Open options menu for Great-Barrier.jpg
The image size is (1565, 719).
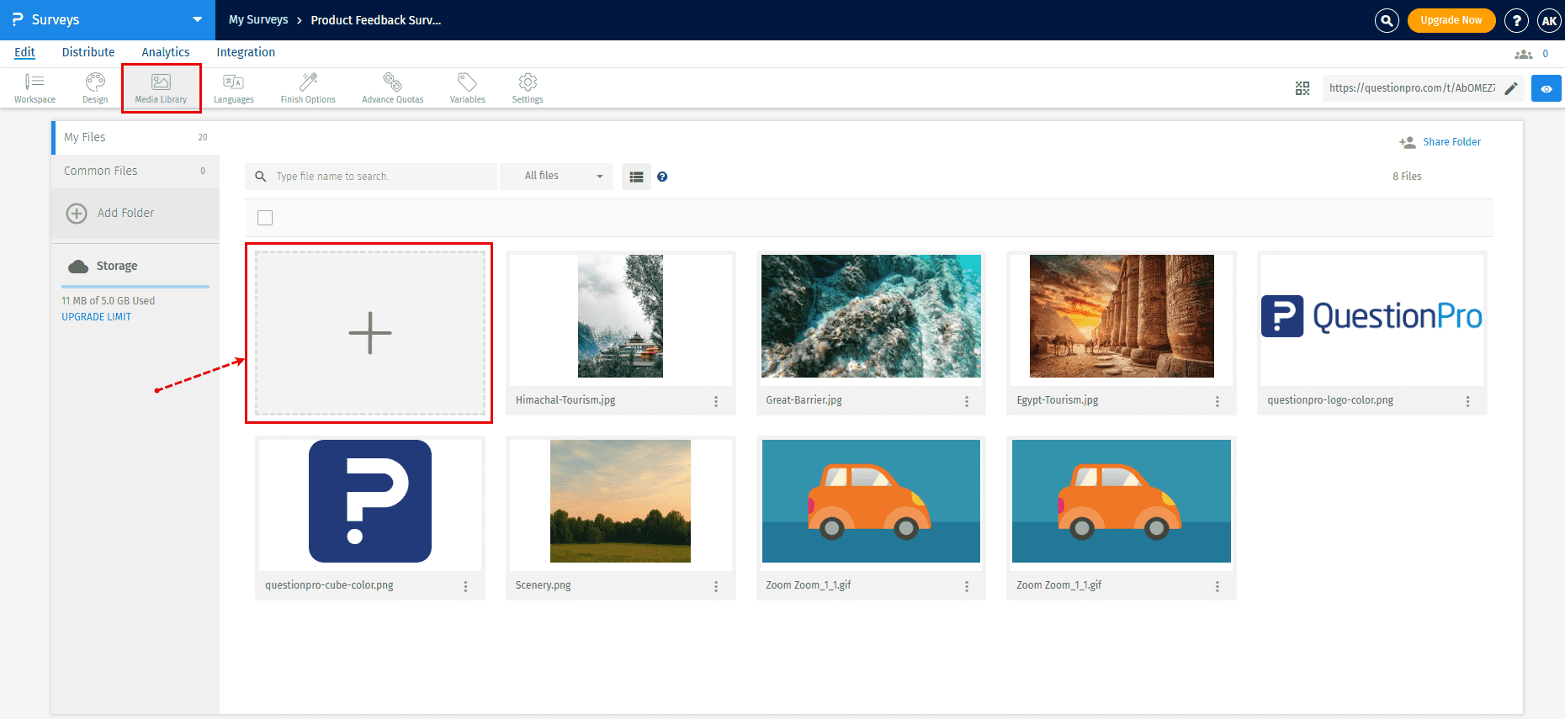pos(967,401)
